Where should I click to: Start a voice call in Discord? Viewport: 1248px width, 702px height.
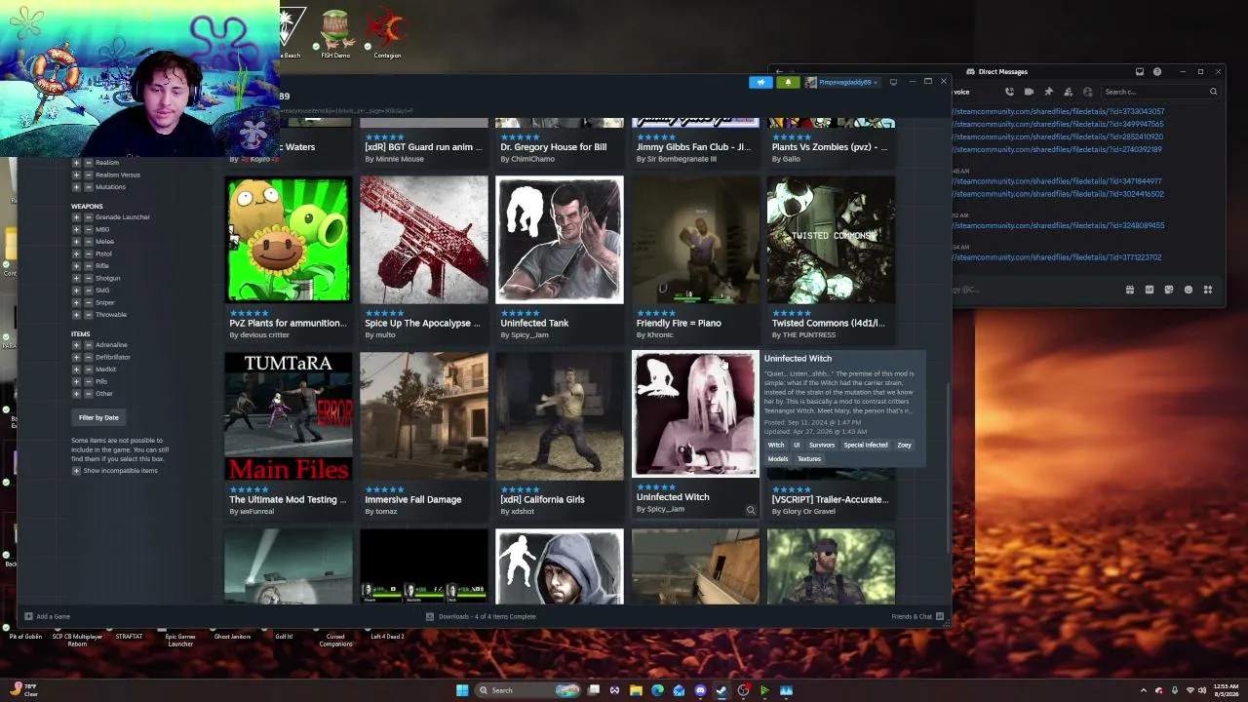pos(1009,92)
